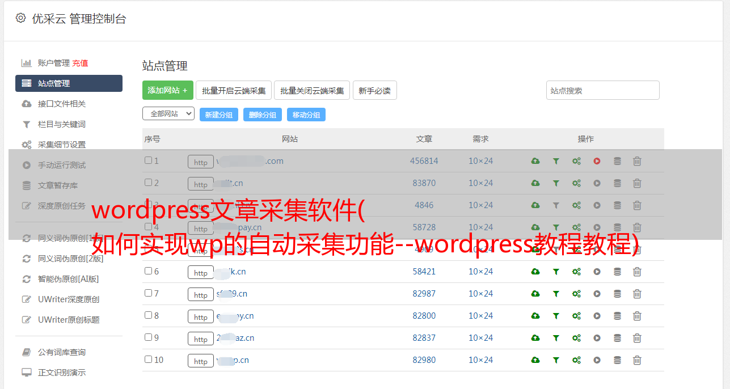Click the gears icon in row 7
Image resolution: width=730 pixels, height=389 pixels.
pos(576,294)
